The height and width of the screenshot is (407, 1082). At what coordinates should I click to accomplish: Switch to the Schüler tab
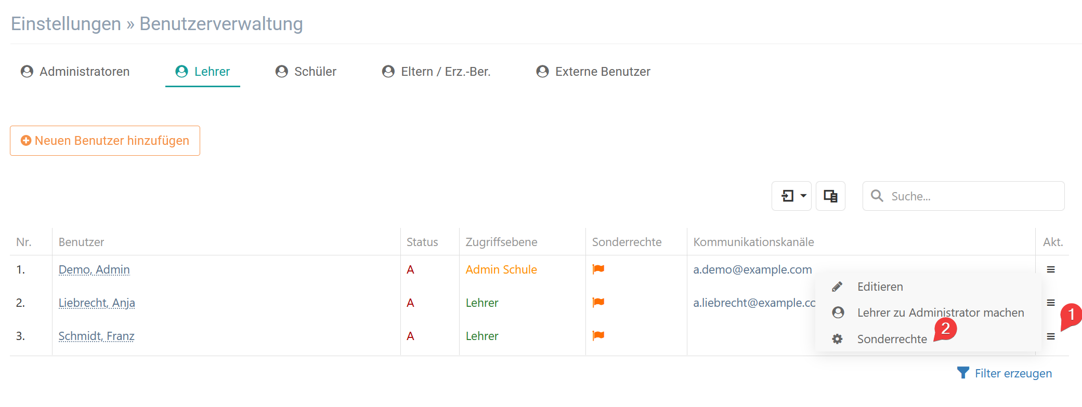pyautogui.click(x=306, y=72)
